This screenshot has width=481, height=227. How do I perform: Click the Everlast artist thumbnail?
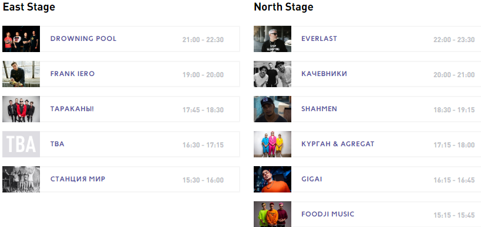(x=273, y=39)
